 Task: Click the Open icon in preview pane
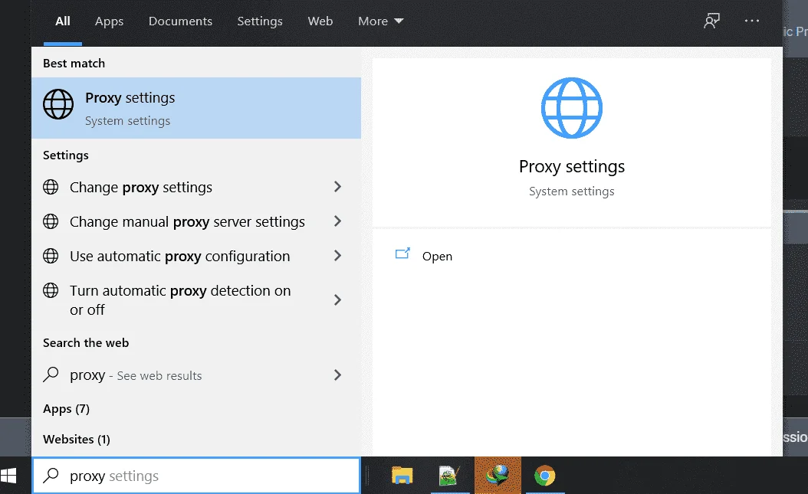402,254
